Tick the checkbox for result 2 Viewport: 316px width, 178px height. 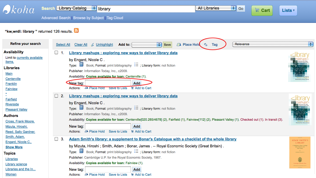point(56,96)
